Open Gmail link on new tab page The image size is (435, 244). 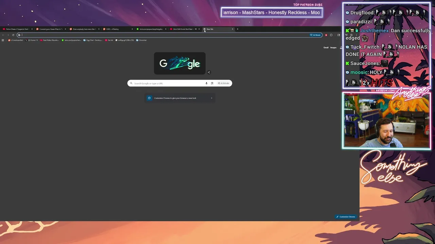[326, 47]
